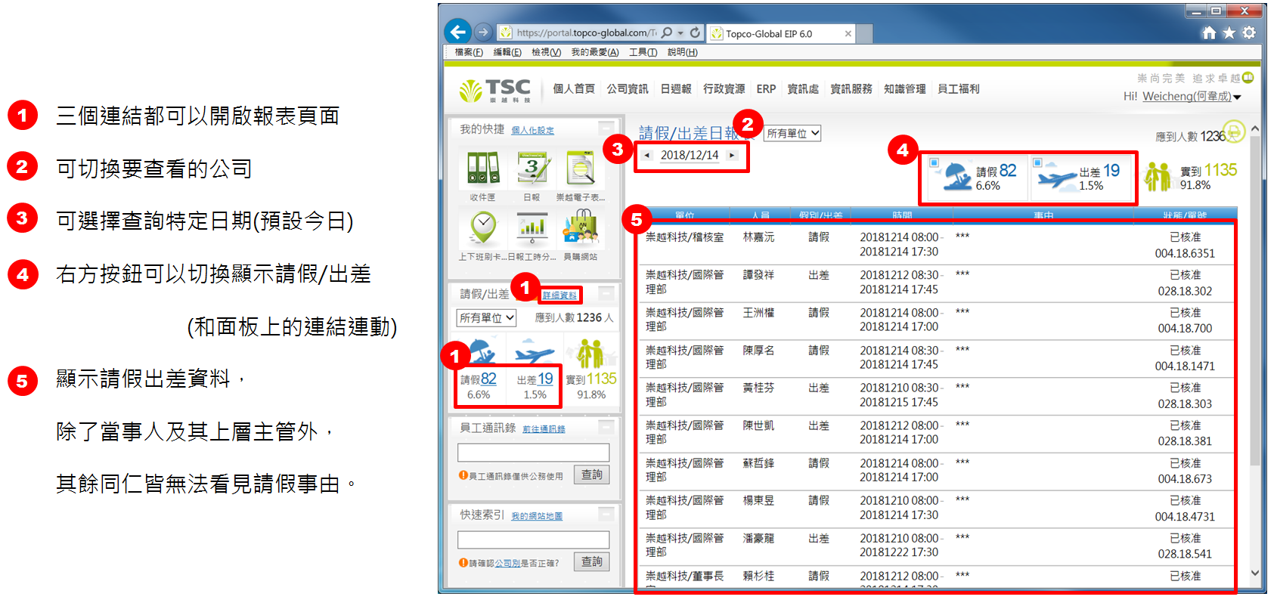
Task: Open the 我的最愛 browser menu
Action: [594, 52]
